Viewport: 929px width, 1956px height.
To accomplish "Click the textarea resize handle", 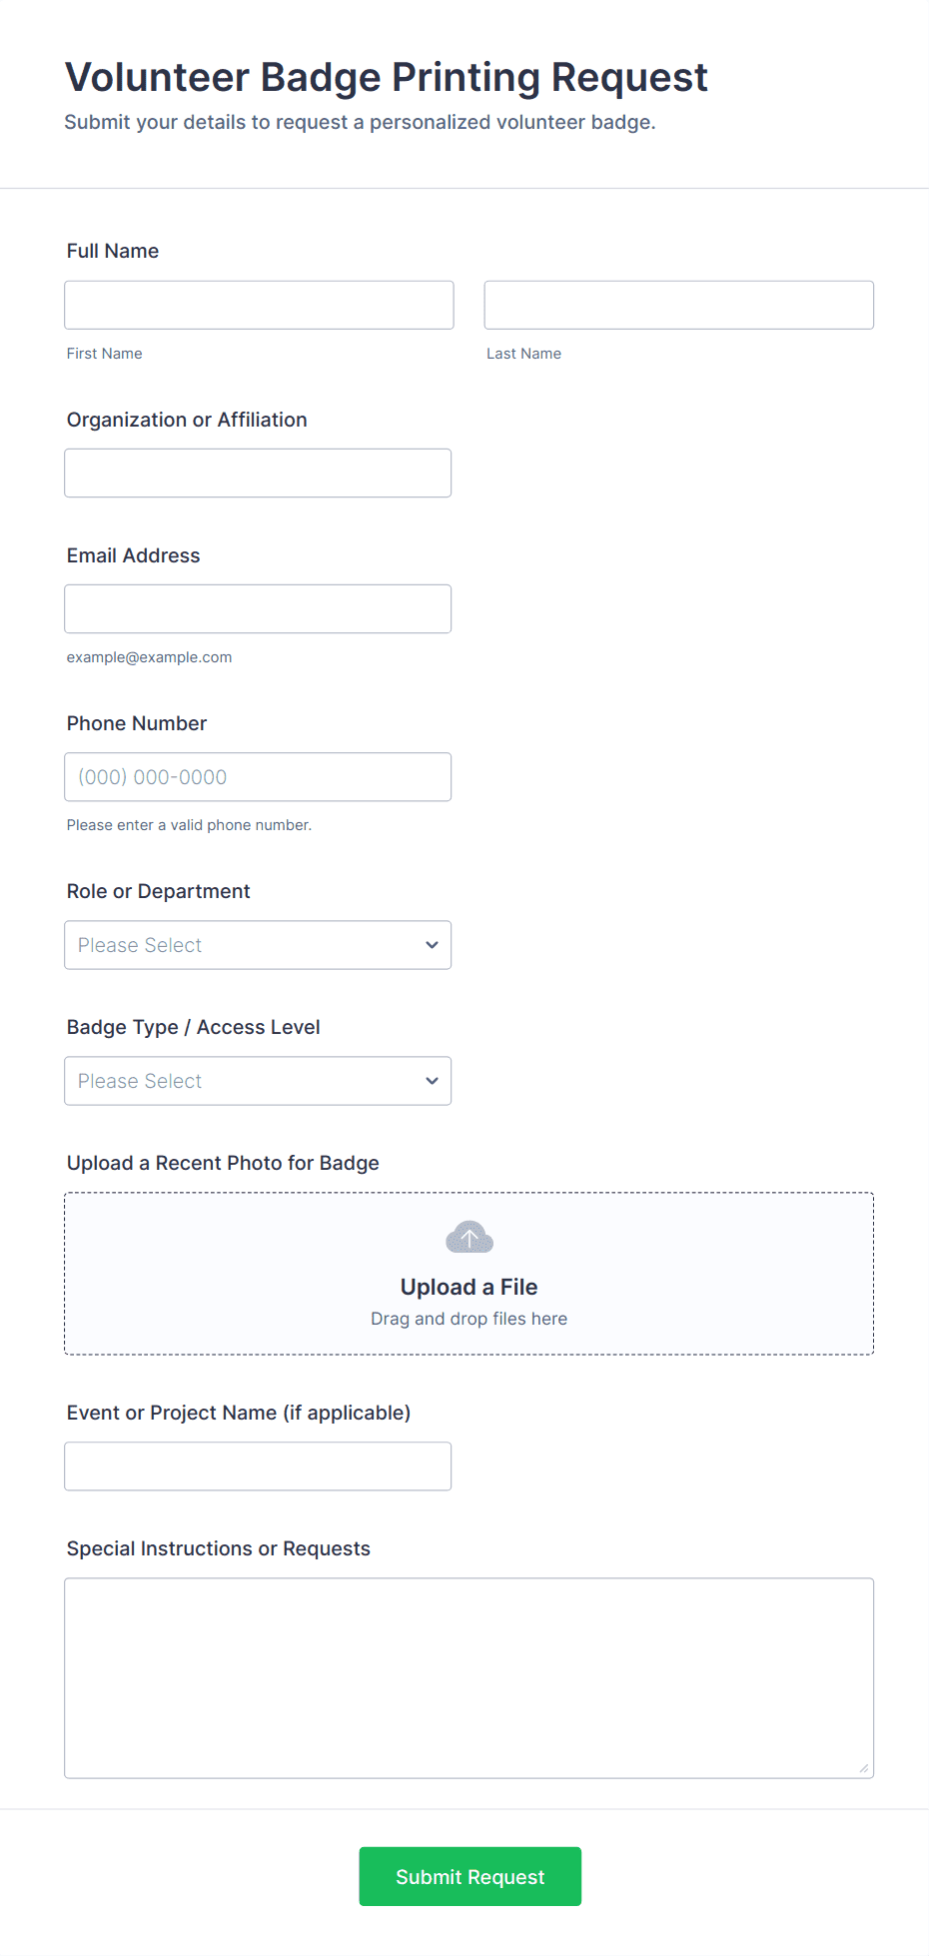I will [864, 1768].
